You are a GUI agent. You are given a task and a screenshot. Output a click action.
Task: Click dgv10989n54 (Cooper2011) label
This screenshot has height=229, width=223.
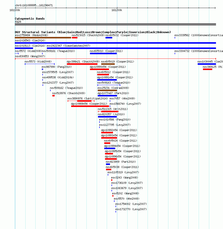click(x=89, y=103)
